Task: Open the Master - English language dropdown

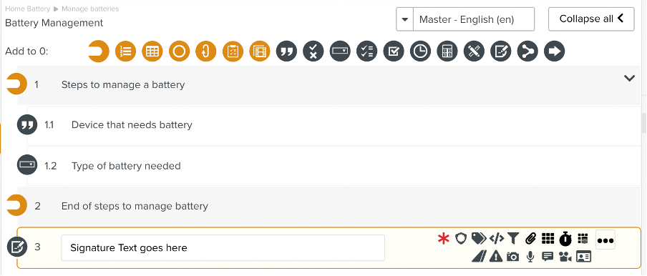Action: [465, 19]
